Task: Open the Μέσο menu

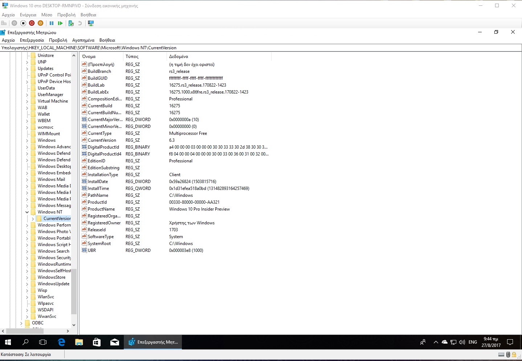Action: (x=47, y=15)
